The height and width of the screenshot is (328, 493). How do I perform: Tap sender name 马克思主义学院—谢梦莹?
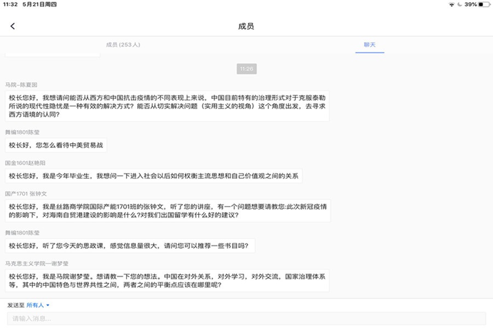(37, 263)
